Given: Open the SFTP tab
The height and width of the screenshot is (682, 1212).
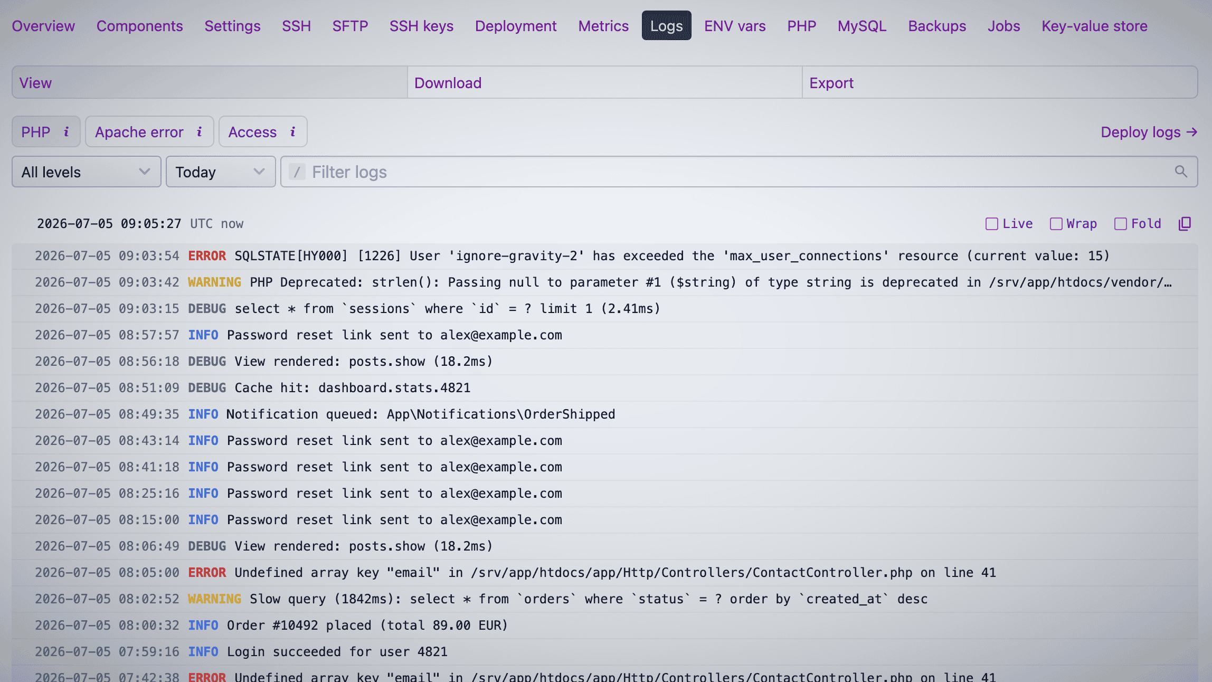Looking at the screenshot, I should click(350, 26).
